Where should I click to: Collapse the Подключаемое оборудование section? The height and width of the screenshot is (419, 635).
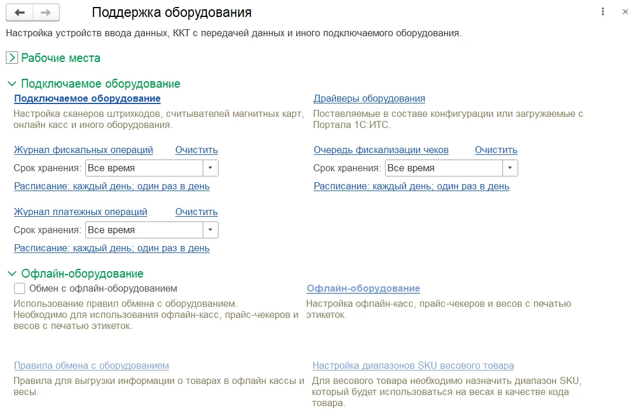tap(12, 84)
